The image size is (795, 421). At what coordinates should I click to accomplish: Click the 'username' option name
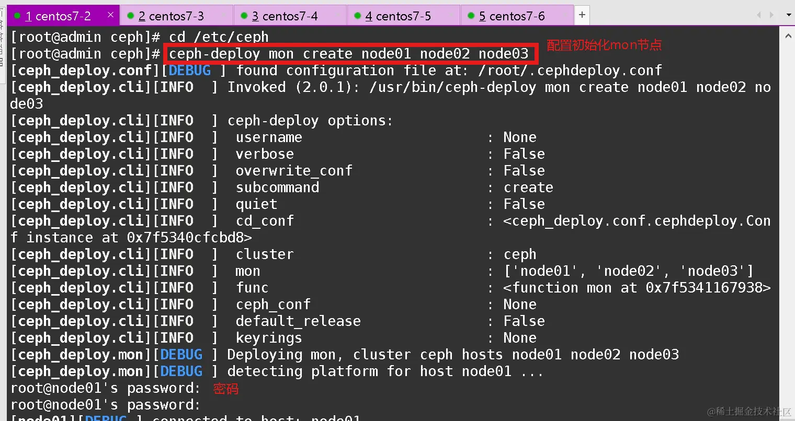click(269, 137)
